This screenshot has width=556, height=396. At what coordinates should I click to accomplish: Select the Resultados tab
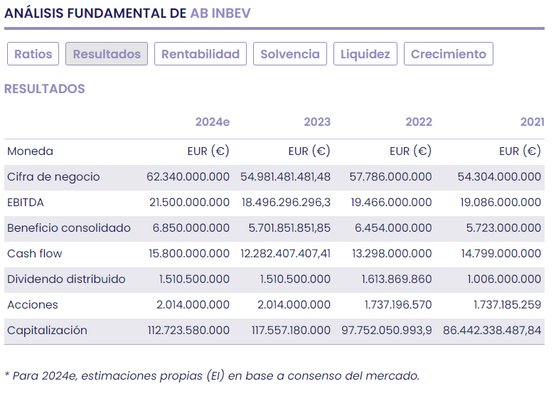click(x=107, y=54)
